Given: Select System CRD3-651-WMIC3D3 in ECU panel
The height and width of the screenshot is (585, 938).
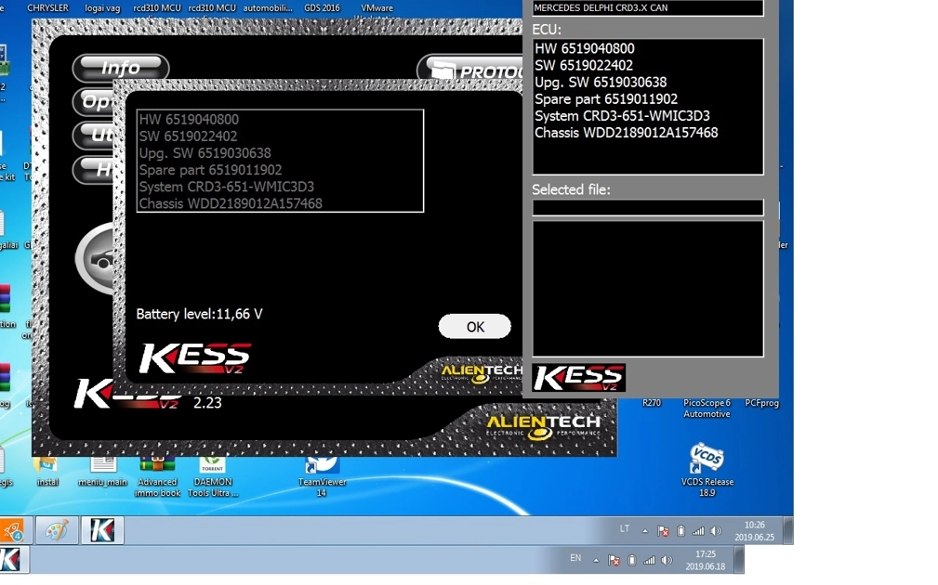Looking at the screenshot, I should (x=622, y=116).
